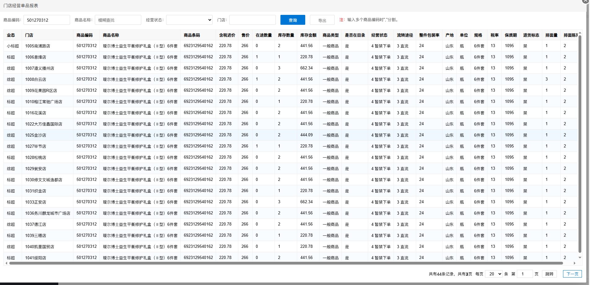Viewport: 590px width, 285px height.
Task: Close the 门店经营单品报表 dialog
Action: (x=585, y=1)
